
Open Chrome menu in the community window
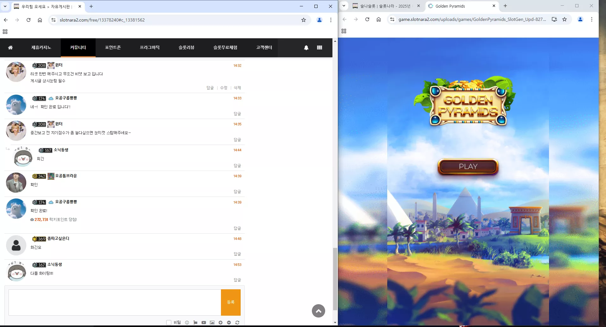pyautogui.click(x=331, y=20)
